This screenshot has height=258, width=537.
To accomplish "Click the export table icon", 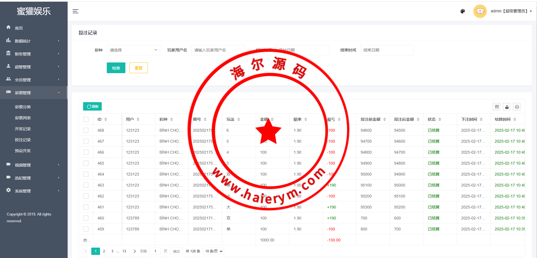I will click(x=507, y=107).
